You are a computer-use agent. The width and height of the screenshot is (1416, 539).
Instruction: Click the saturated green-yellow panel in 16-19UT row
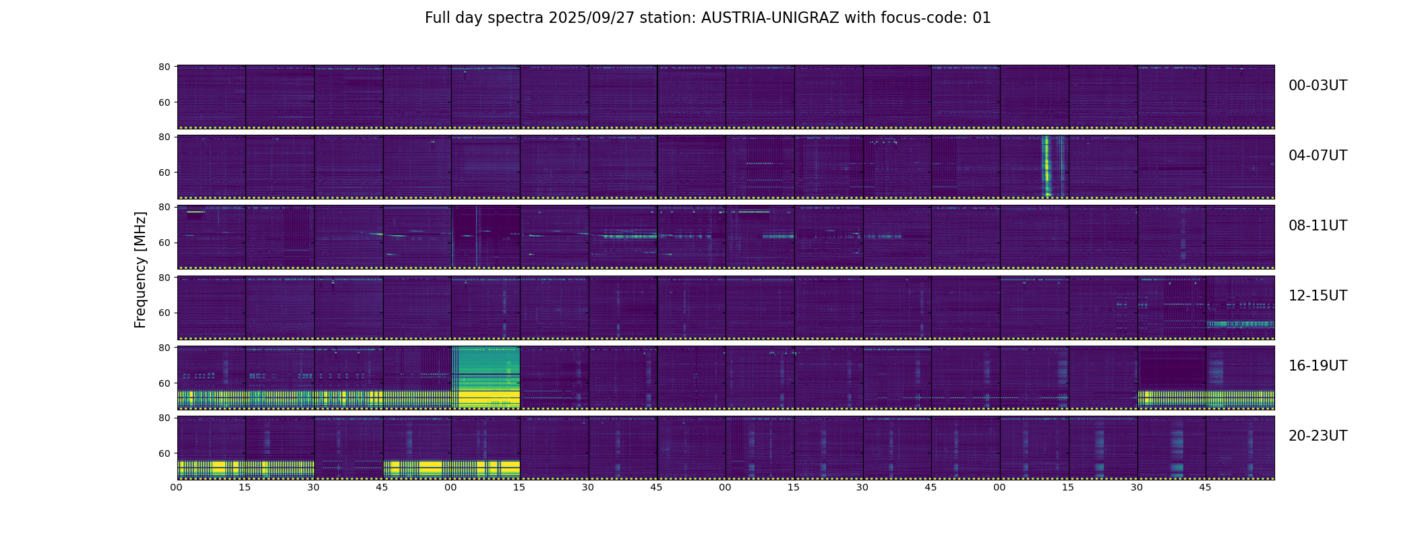point(485,377)
